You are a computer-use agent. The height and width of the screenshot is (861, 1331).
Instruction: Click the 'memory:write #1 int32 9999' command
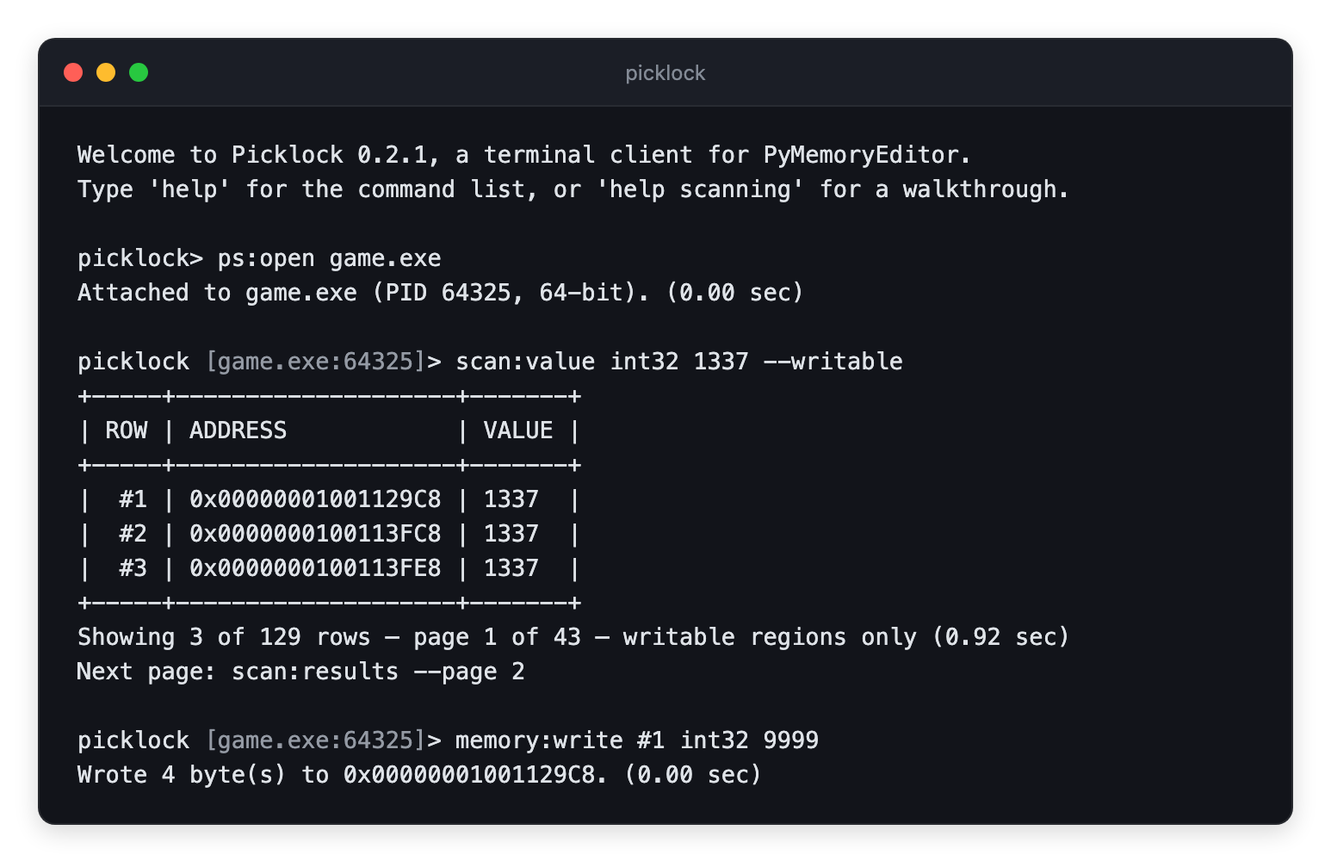[637, 740]
